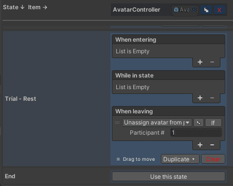
Task: Click the Participant # label
Action: 147,133
